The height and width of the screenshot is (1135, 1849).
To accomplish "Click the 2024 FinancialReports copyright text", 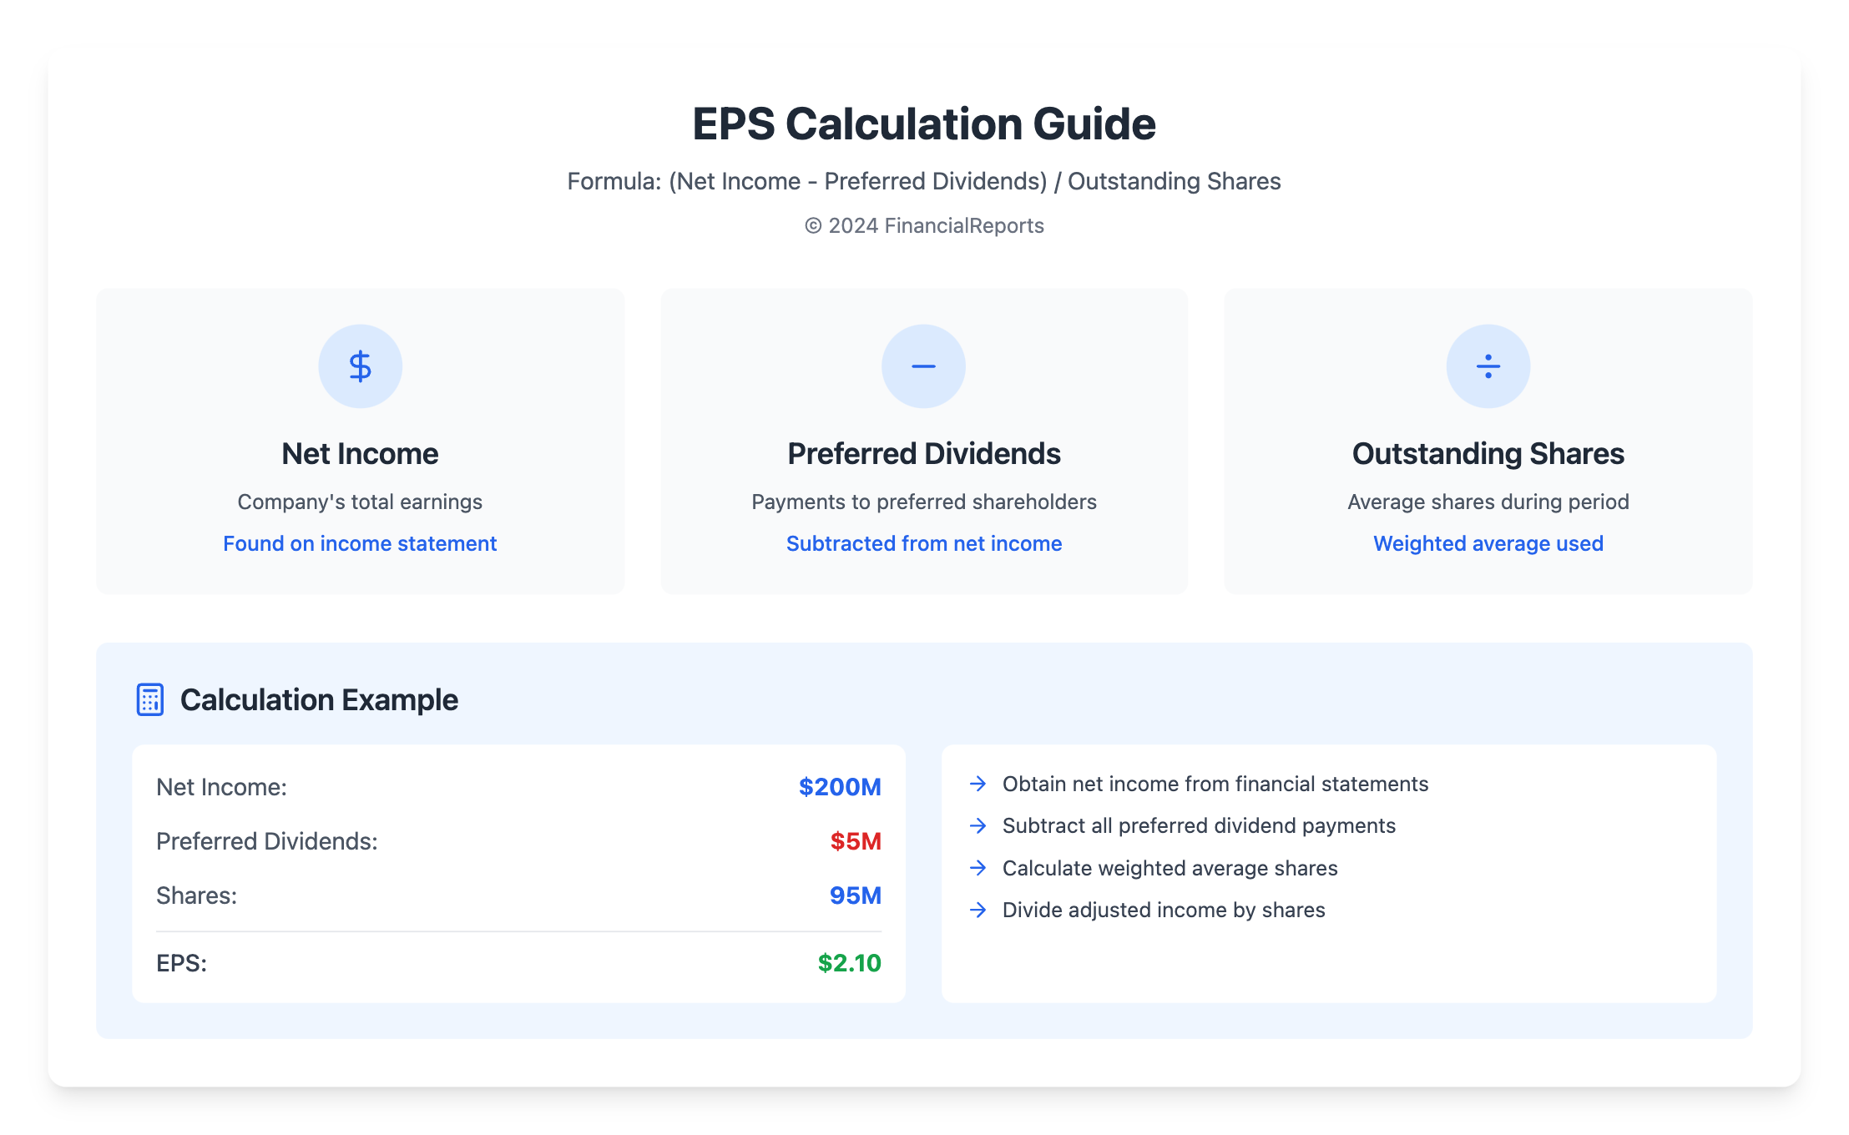I will tap(924, 225).
